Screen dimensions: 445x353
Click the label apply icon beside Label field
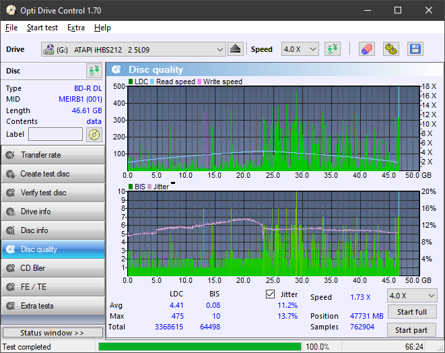94,135
